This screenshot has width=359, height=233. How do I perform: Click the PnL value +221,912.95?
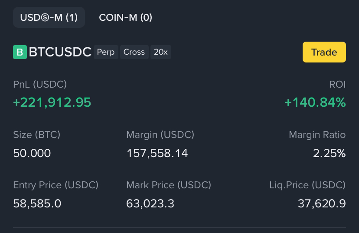(52, 102)
